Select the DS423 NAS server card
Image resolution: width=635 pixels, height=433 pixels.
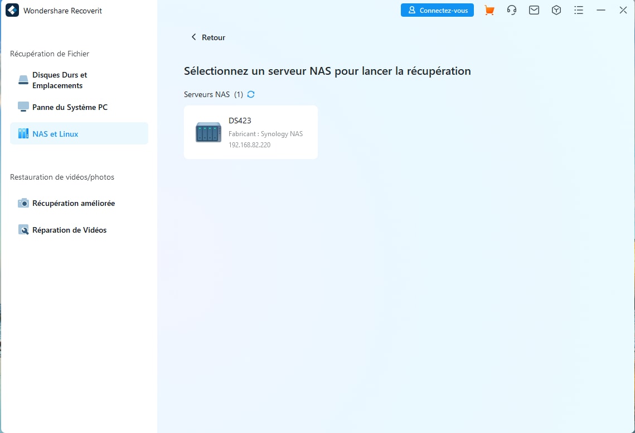(x=251, y=132)
